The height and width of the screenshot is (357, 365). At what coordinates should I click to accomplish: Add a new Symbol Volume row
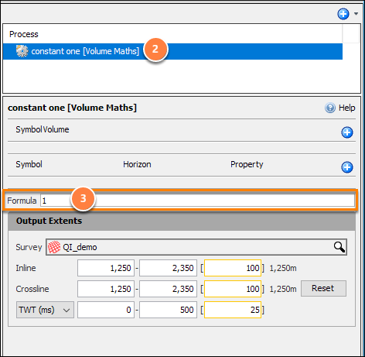pos(347,132)
